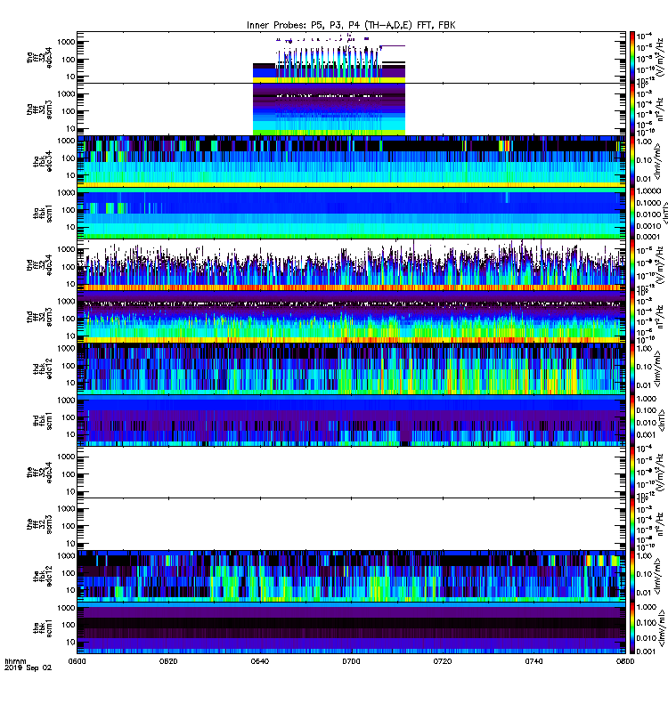Screen dimensions: 668x712
Task: Click the 'tha fbk scm1' panel label
Action: (x=43, y=214)
